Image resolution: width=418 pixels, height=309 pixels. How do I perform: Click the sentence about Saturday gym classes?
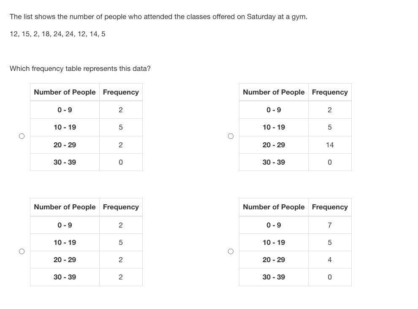pyautogui.click(x=158, y=17)
